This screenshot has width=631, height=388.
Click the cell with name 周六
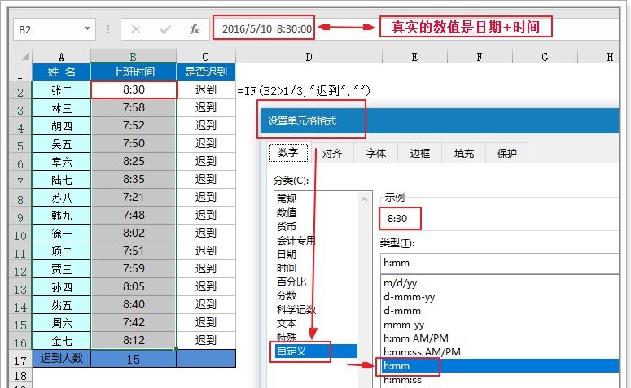click(61, 323)
